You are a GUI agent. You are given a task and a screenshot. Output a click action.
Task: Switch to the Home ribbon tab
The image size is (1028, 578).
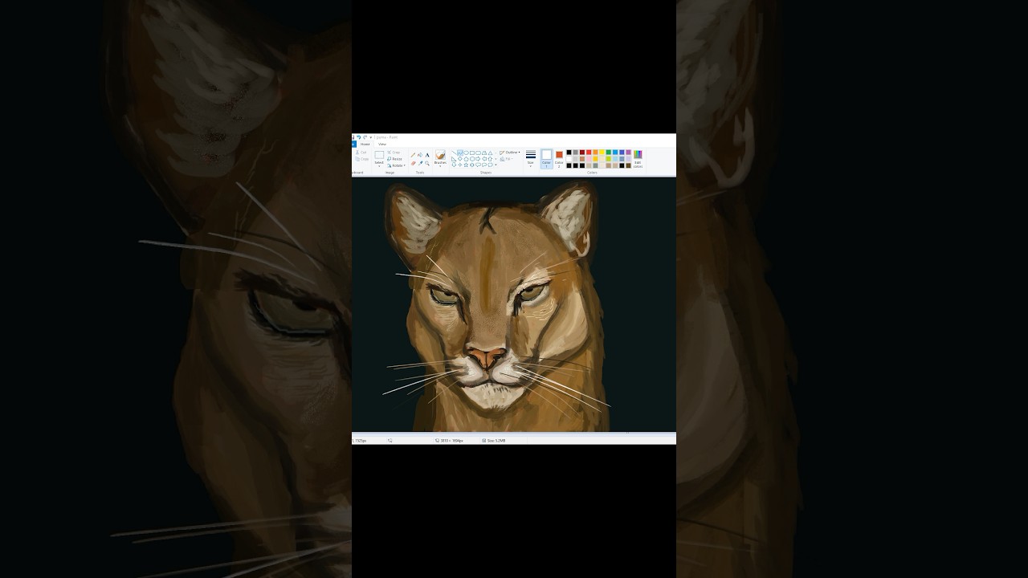click(x=365, y=144)
